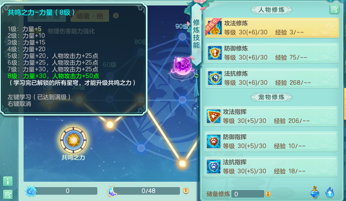This screenshot has height=201, width=346.
Task: Click info icon beside the 0/48 moon bar
Action: [x=186, y=191]
